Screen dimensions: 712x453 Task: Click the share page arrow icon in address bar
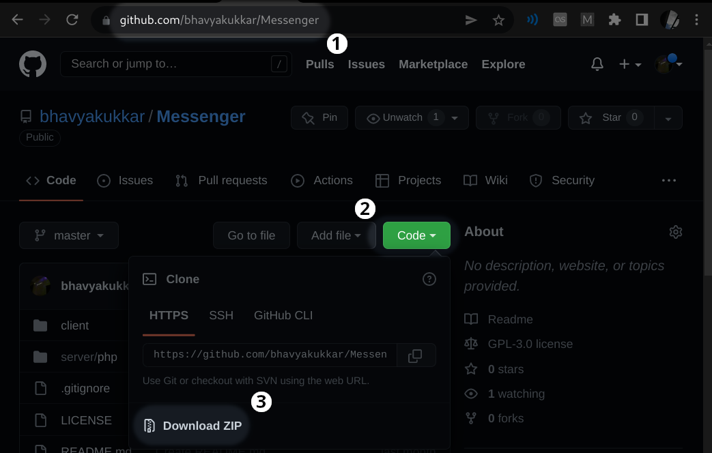tap(471, 20)
